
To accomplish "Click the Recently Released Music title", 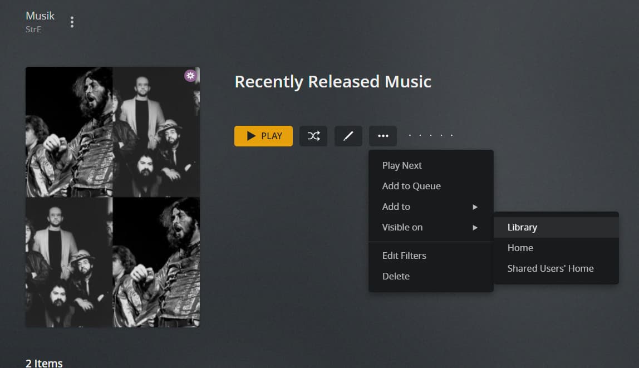I will click(332, 81).
